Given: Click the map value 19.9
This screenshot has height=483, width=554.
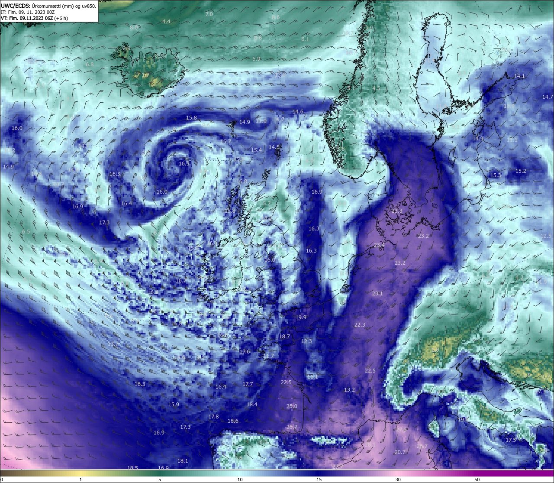Looking at the screenshot, I should (x=301, y=317).
